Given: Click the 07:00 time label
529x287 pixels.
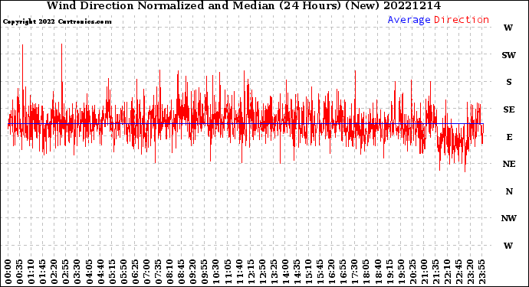Looking at the screenshot, I should pyautogui.click(x=146, y=272).
